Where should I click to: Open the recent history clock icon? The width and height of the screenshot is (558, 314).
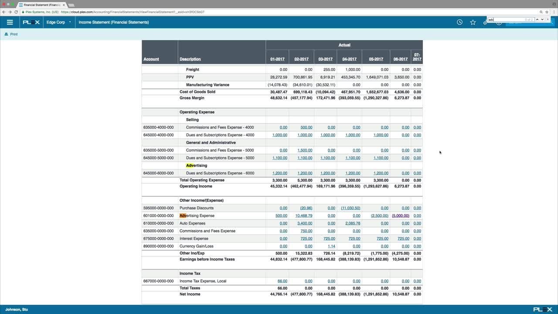tap(459, 22)
